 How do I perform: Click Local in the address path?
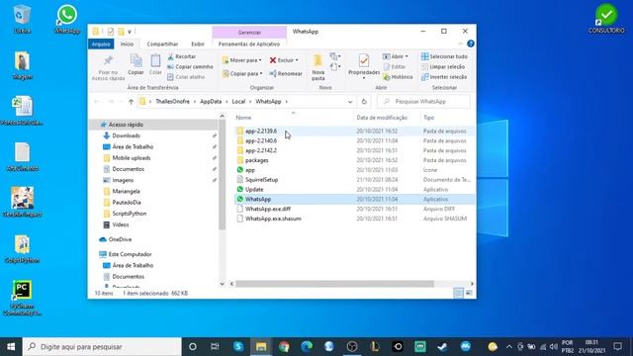(238, 102)
